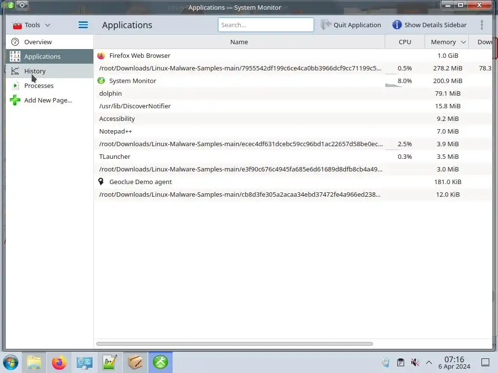Screen dimensions: 498x373
Task: Toggle Memory column sort arrow
Action: [x=463, y=42]
